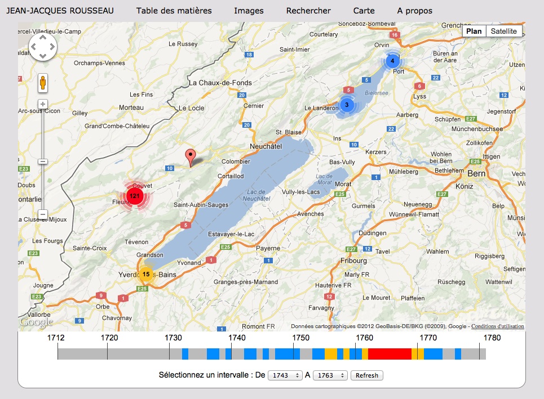Click the blue cluster marker labeled 3
Screen dimensions: 544x399
point(347,104)
